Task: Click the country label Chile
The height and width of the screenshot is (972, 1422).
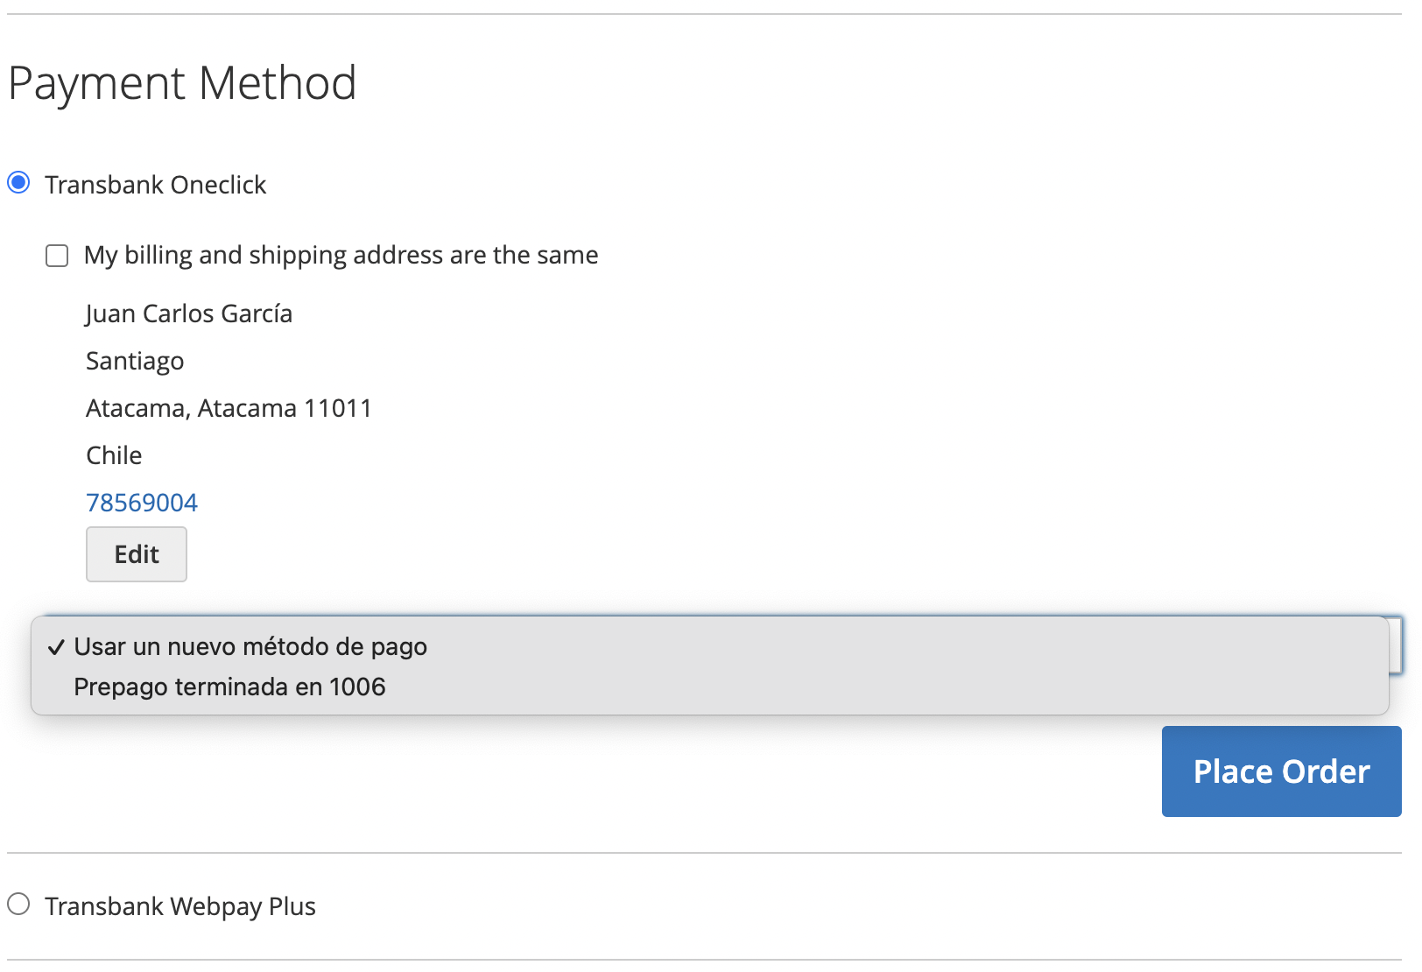Action: point(114,454)
